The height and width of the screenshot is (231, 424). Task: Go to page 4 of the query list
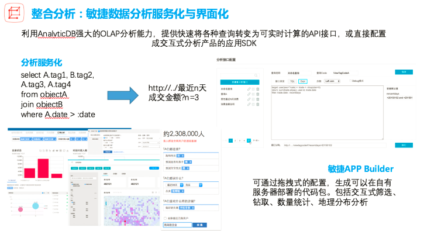tap(244, 140)
